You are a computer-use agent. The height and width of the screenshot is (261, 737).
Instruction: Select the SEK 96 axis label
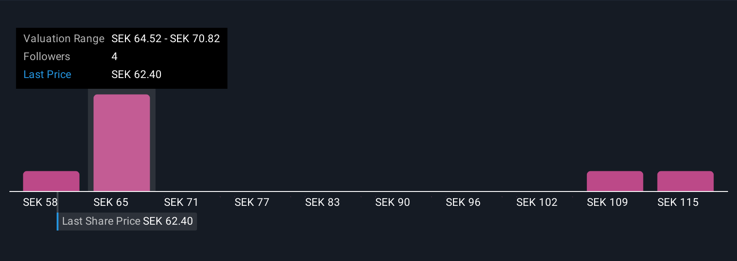tap(463, 202)
